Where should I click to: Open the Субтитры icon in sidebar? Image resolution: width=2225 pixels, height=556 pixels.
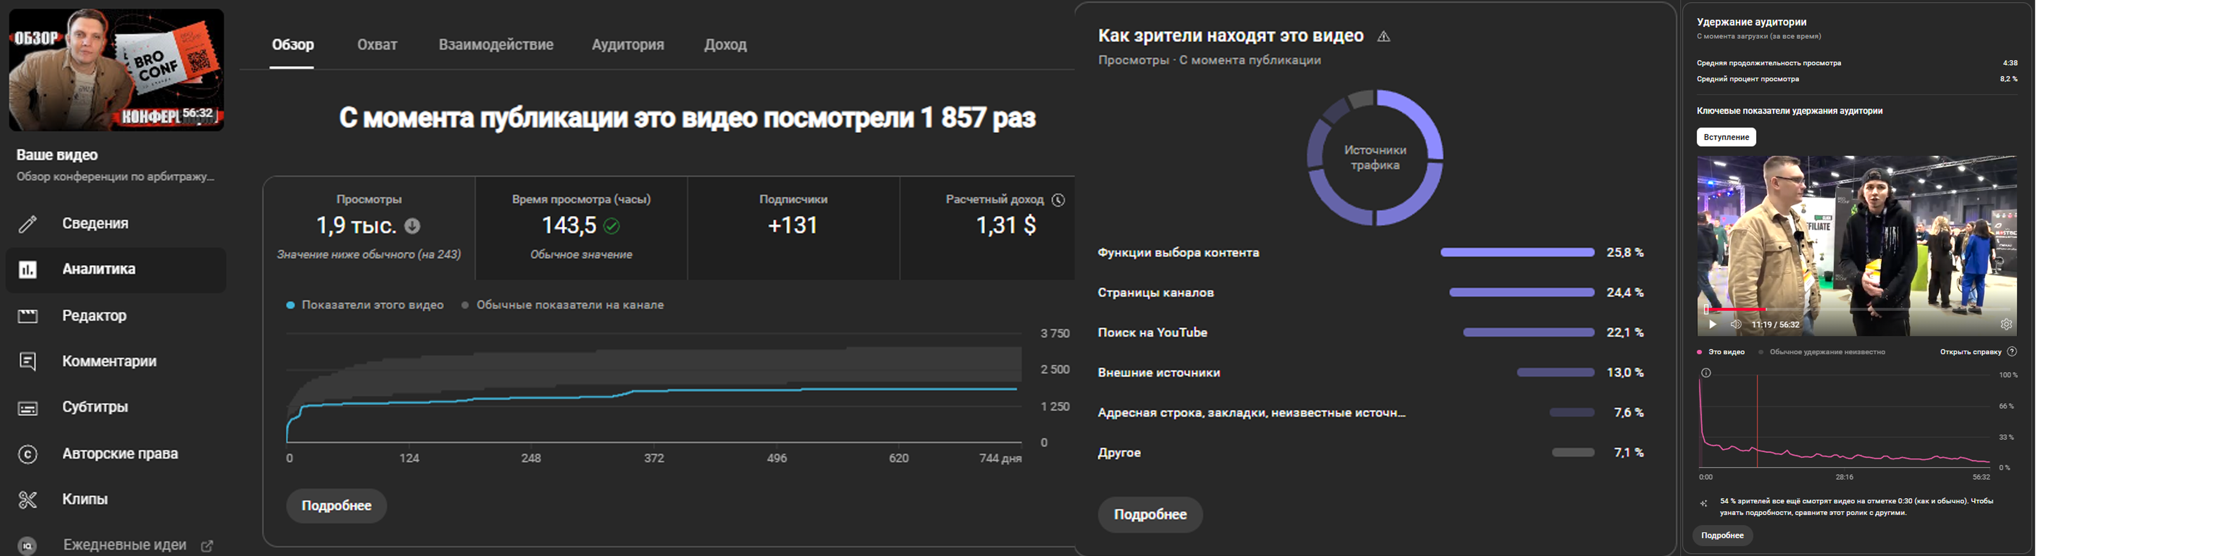coord(28,408)
